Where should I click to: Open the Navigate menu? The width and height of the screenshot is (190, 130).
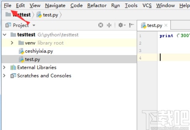(x=55, y=6)
